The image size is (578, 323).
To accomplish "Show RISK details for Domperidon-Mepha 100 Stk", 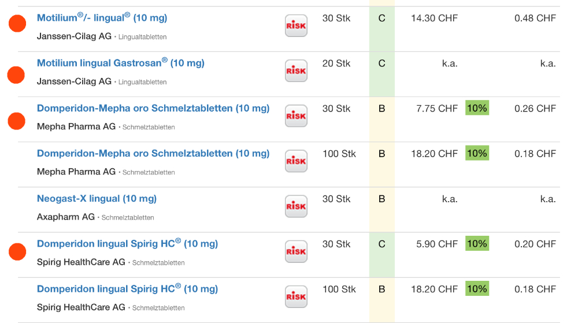I will point(296,161).
